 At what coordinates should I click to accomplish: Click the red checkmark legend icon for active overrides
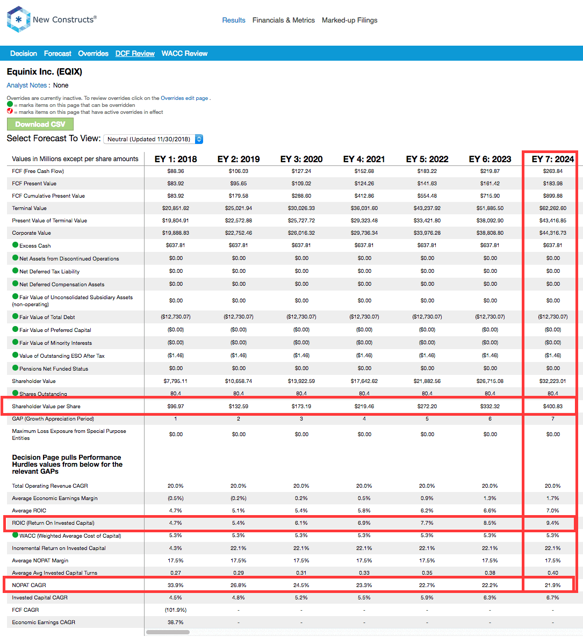point(10,111)
